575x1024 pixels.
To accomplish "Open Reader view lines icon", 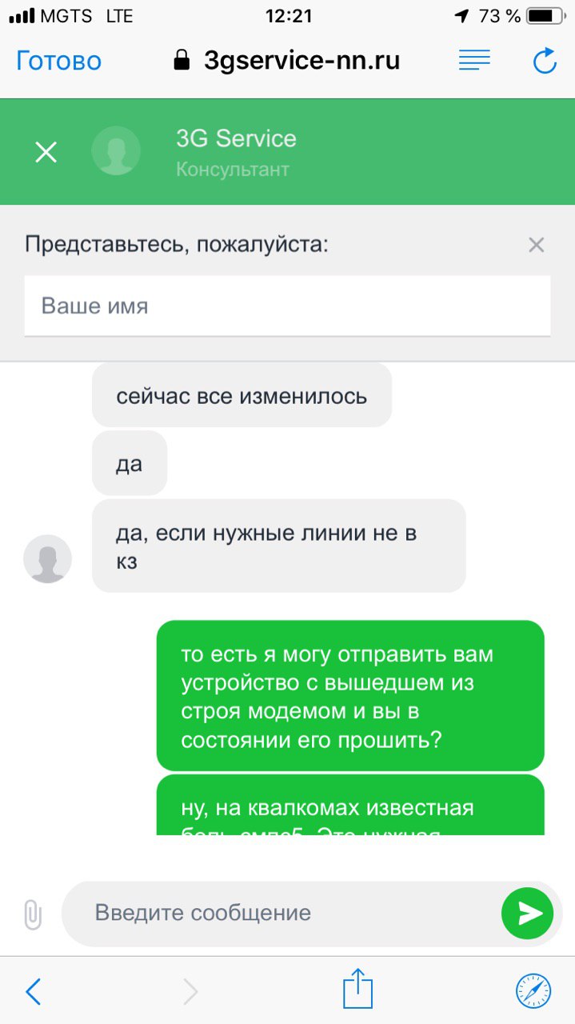I will coord(474,60).
